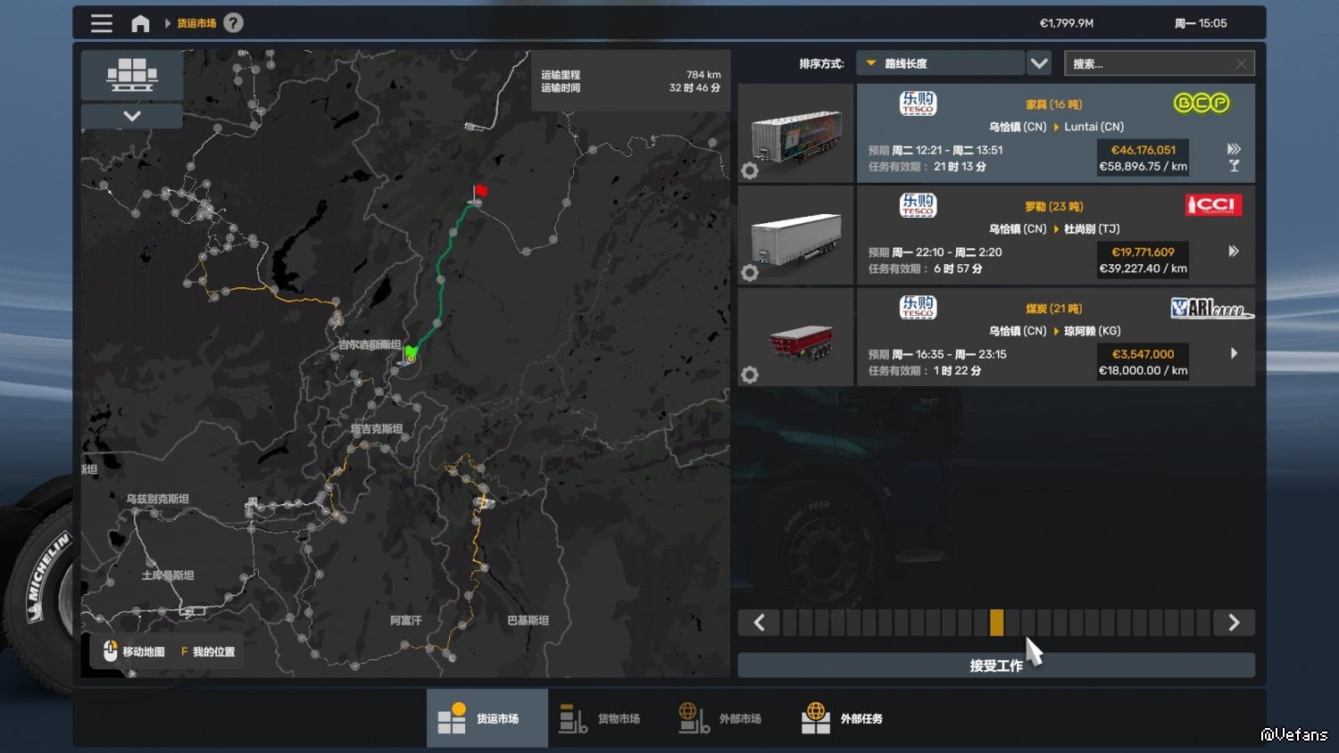Click the 乌兹别克斯坦 label on the map
1339x753 pixels.
click(157, 499)
